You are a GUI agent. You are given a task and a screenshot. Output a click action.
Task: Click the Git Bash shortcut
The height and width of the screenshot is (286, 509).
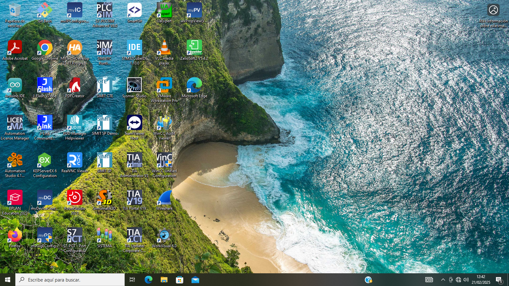(x=45, y=10)
